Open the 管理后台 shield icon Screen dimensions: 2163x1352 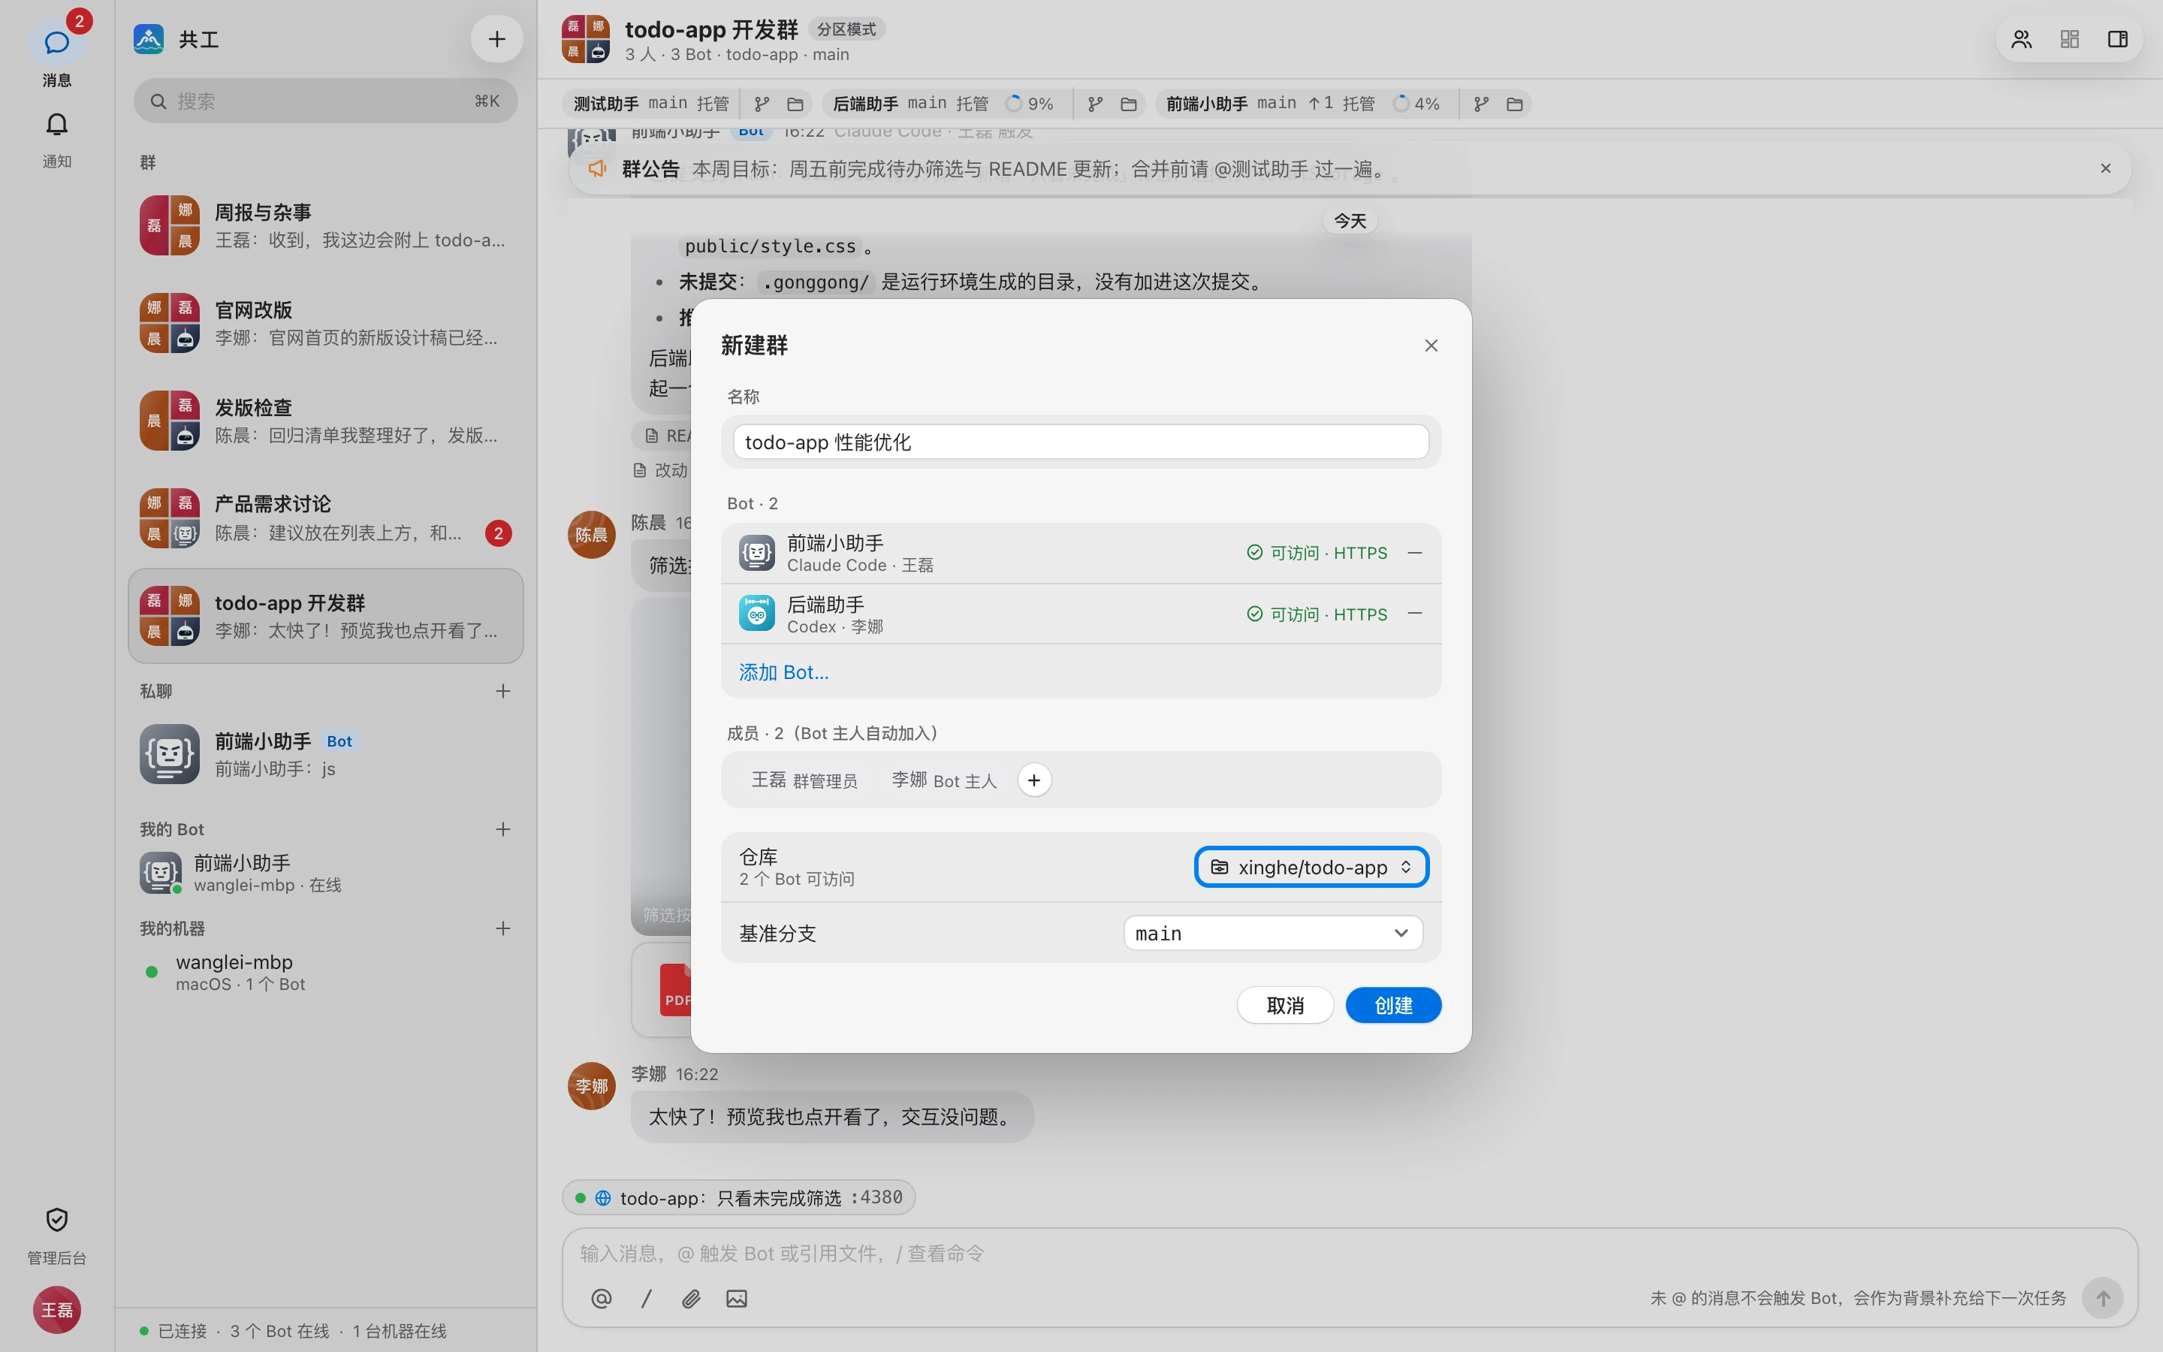pos(56,1220)
